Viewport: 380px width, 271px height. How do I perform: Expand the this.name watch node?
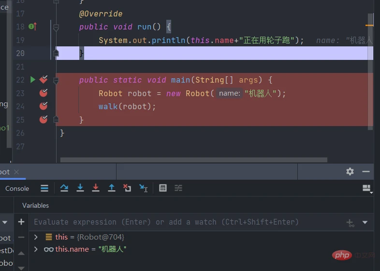pos(36,249)
